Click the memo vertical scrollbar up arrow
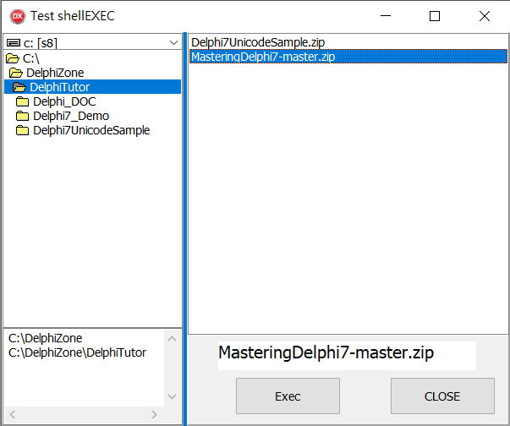The width and height of the screenshot is (510, 426). [172, 339]
